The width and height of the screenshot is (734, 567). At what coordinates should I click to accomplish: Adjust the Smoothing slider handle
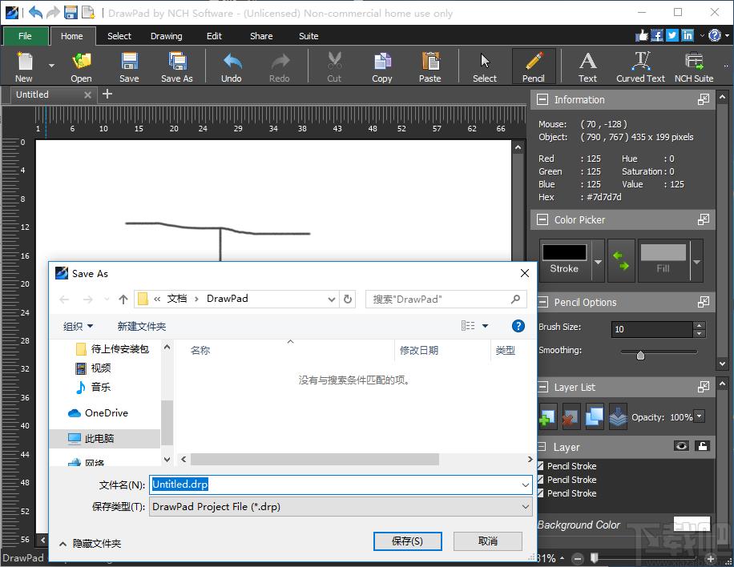coord(640,356)
